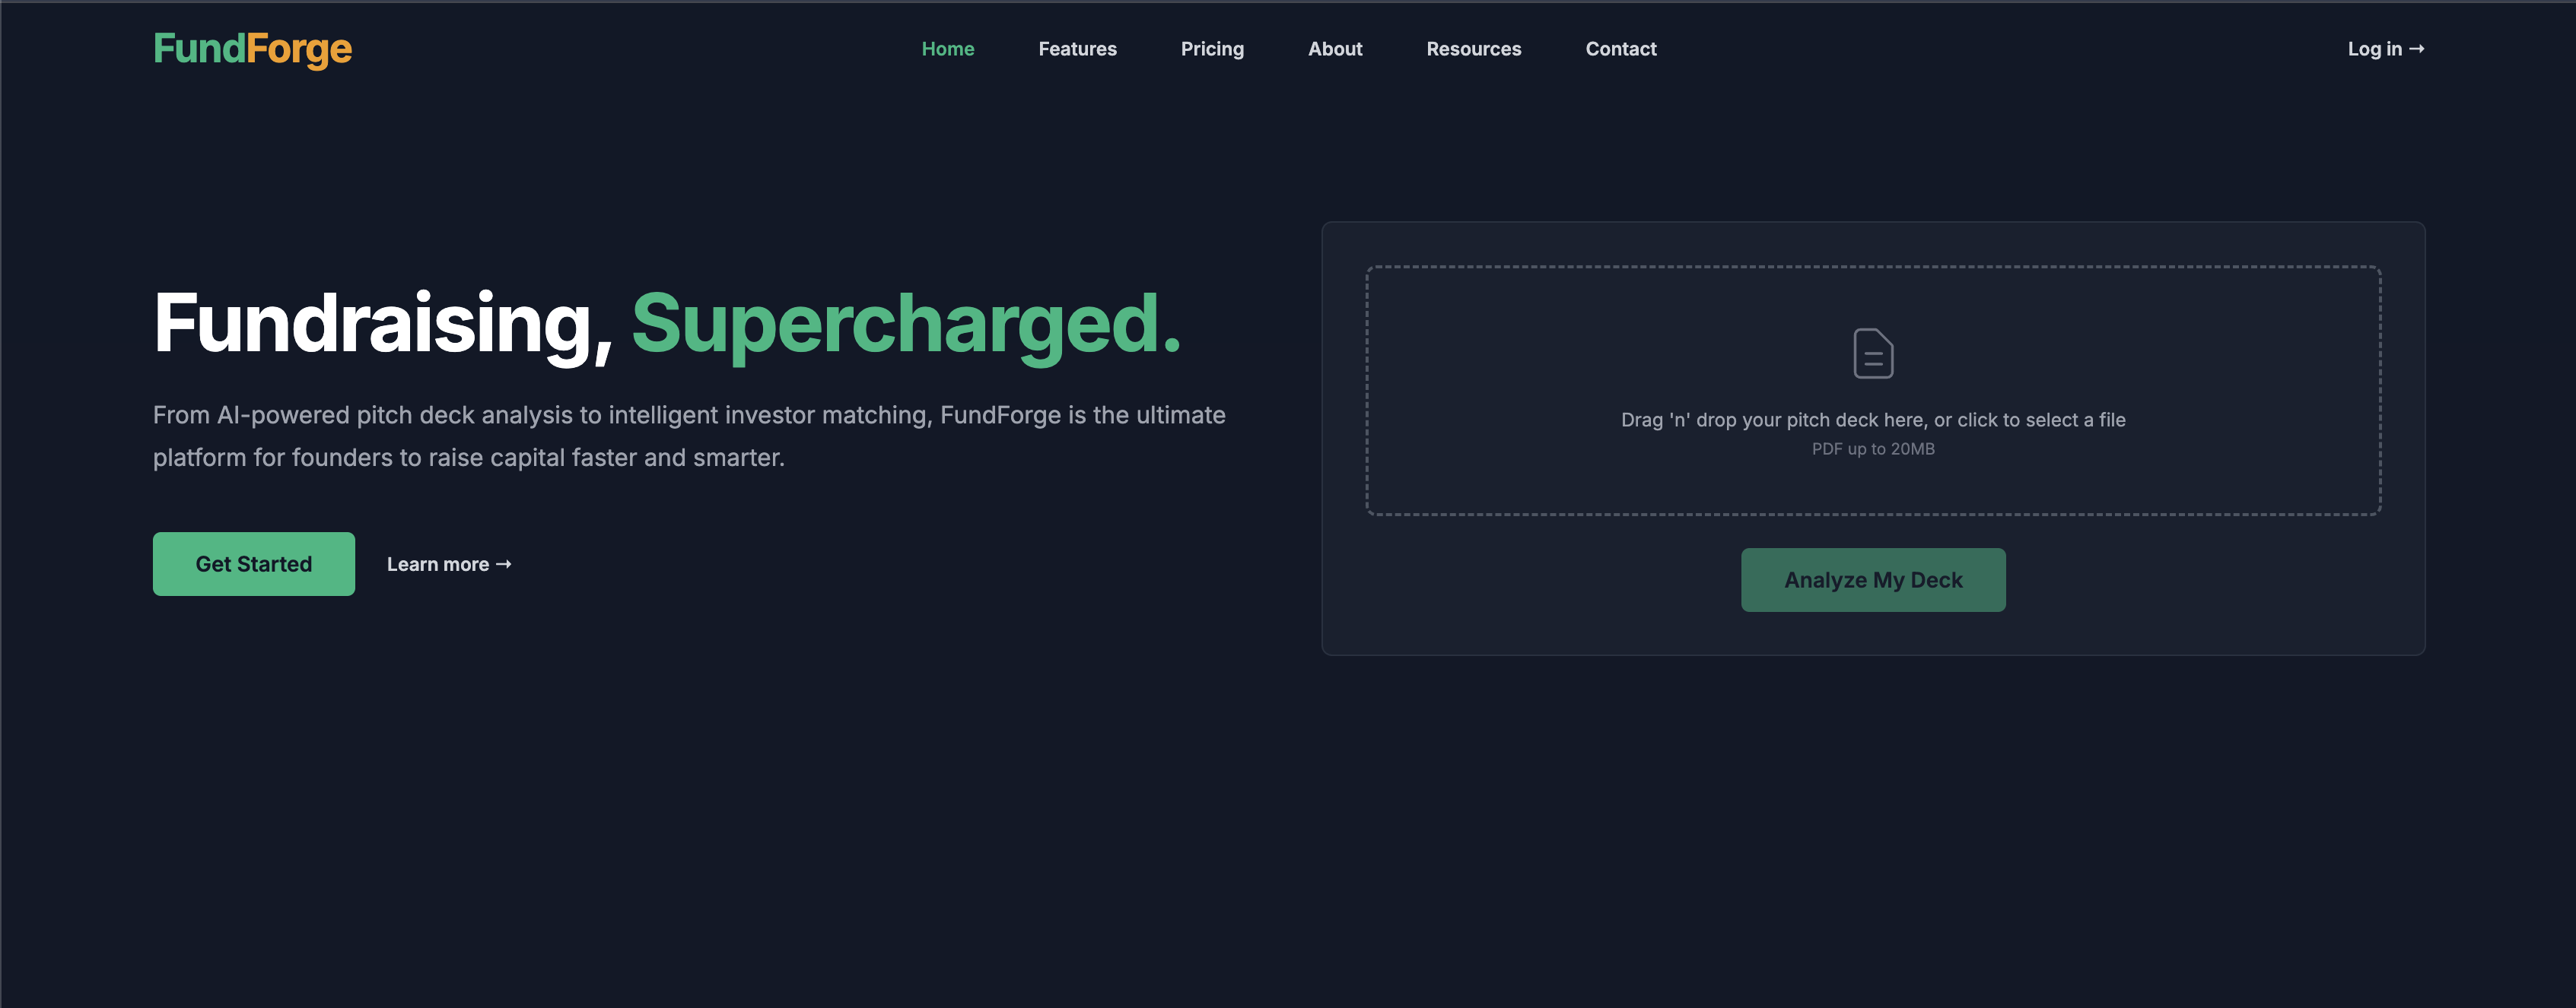Click the "Drag 'n' drop your pitch deck" text

(x=1872, y=420)
